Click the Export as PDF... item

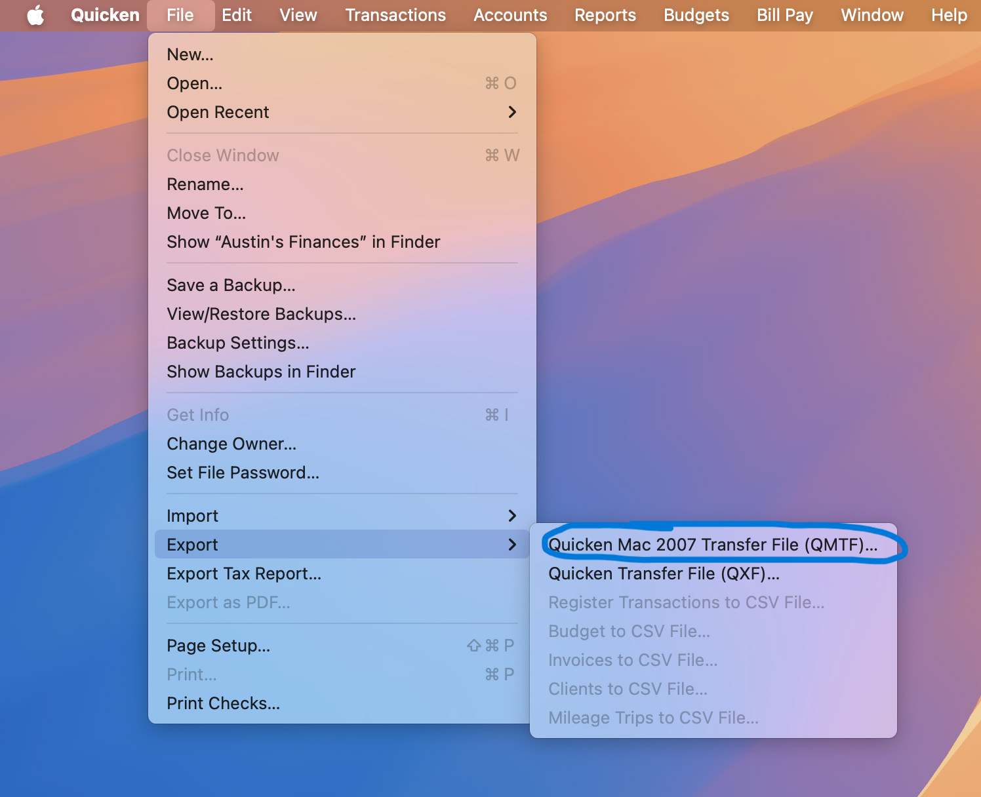coord(342,602)
